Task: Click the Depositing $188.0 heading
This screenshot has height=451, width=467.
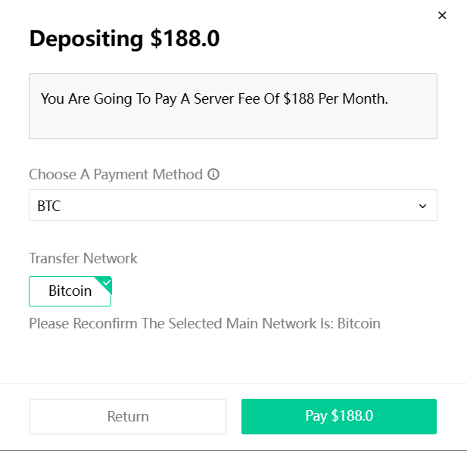Action: [x=124, y=39]
